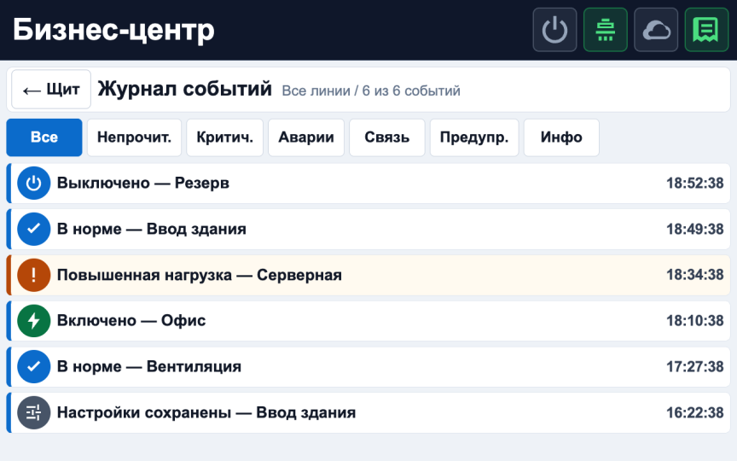Click the timestamp 18:52:38
737x461 pixels.
[694, 183]
